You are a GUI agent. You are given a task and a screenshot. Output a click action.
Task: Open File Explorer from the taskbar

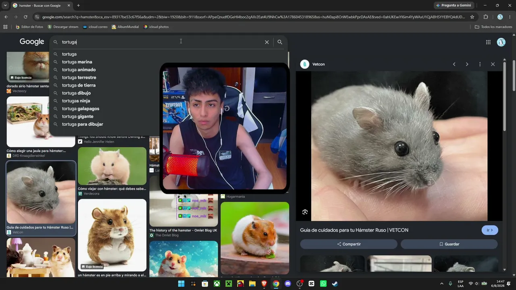click(252, 284)
